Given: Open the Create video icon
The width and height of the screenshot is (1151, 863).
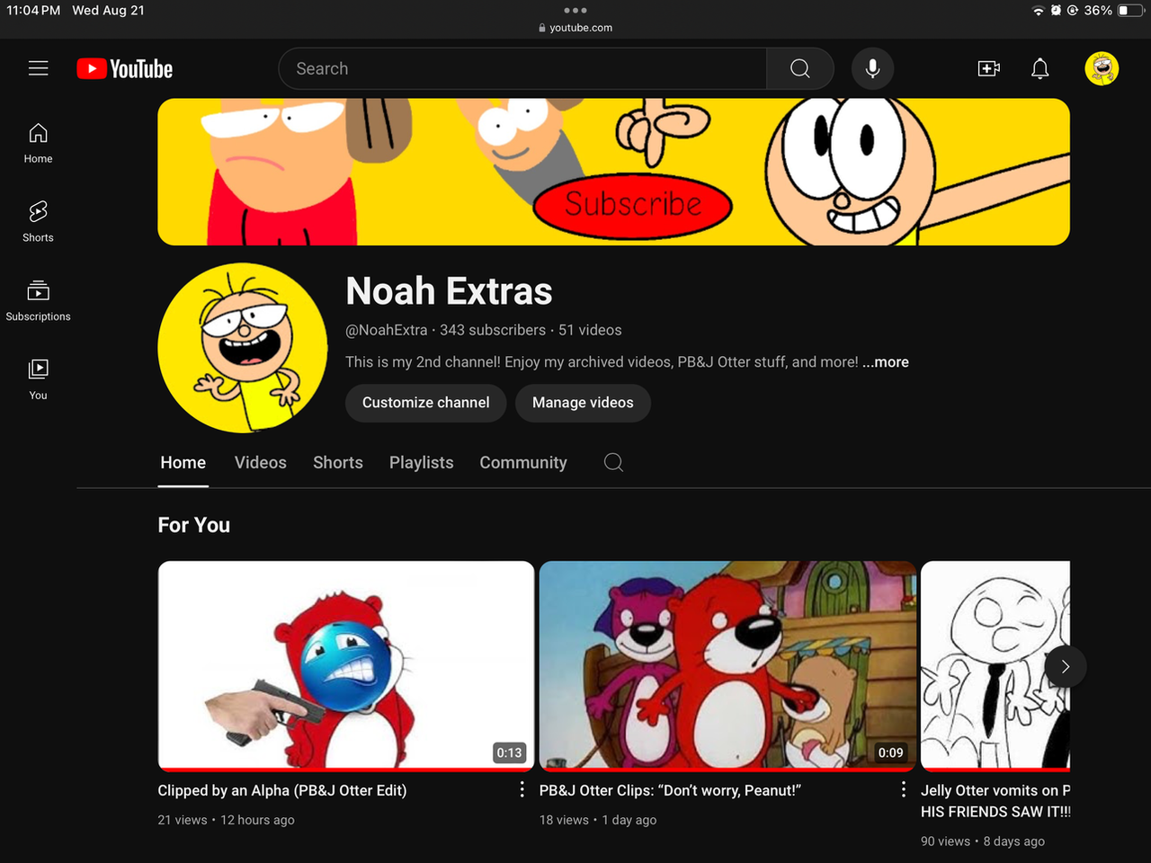Looking at the screenshot, I should [x=988, y=69].
